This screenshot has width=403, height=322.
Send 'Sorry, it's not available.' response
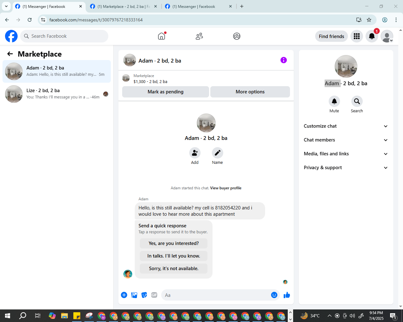point(174,269)
